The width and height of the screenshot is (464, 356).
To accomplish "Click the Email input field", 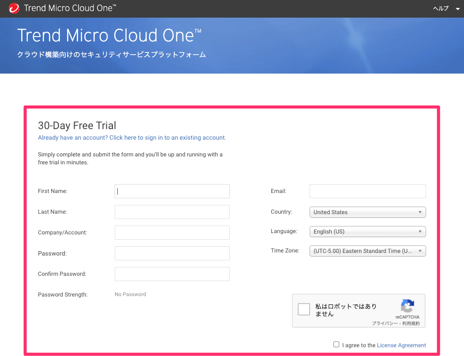I will click(367, 191).
